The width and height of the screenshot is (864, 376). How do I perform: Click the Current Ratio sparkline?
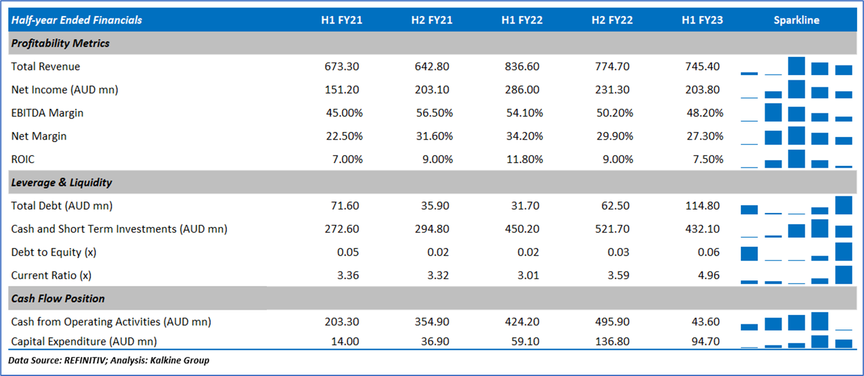tap(796, 275)
